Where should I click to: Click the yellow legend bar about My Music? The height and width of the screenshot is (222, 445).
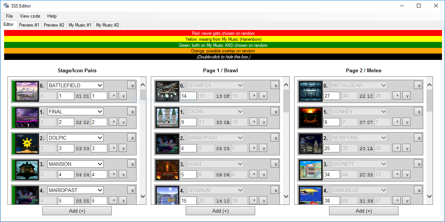tap(223, 39)
